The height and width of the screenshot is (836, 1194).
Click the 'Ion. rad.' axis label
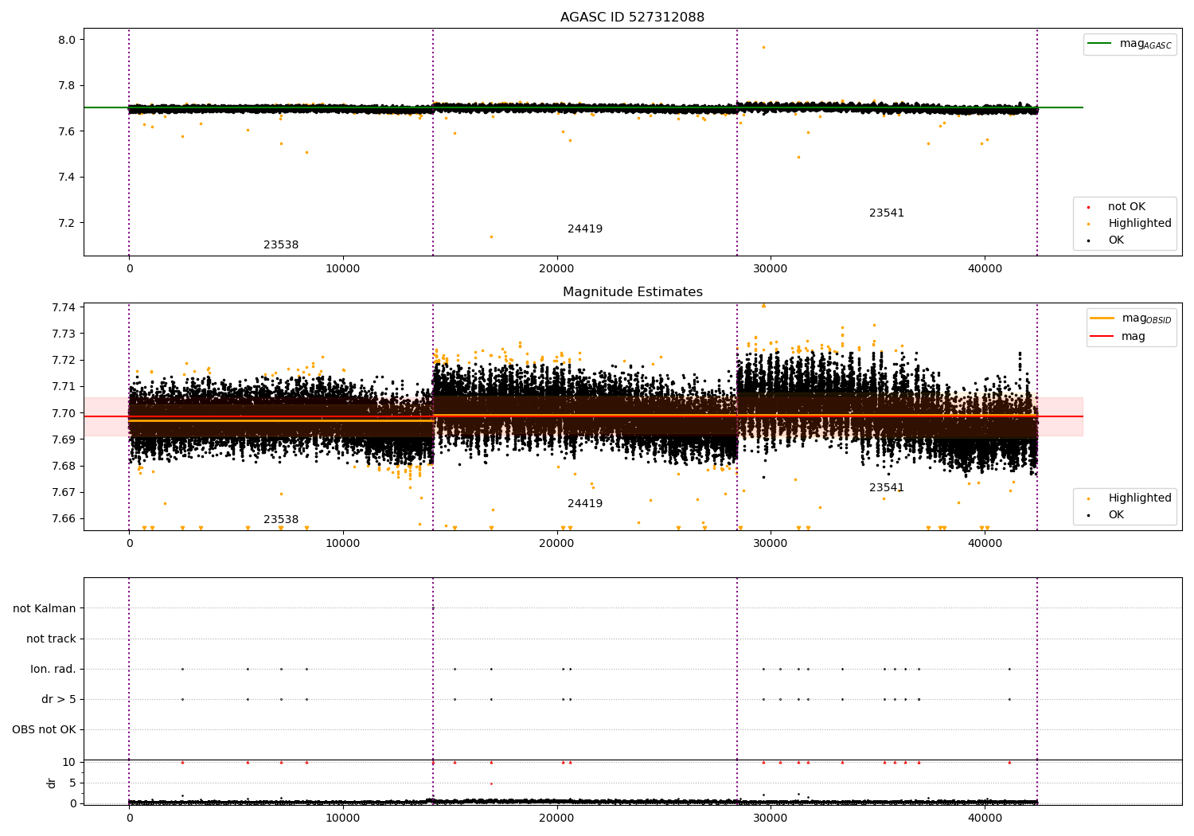point(53,670)
